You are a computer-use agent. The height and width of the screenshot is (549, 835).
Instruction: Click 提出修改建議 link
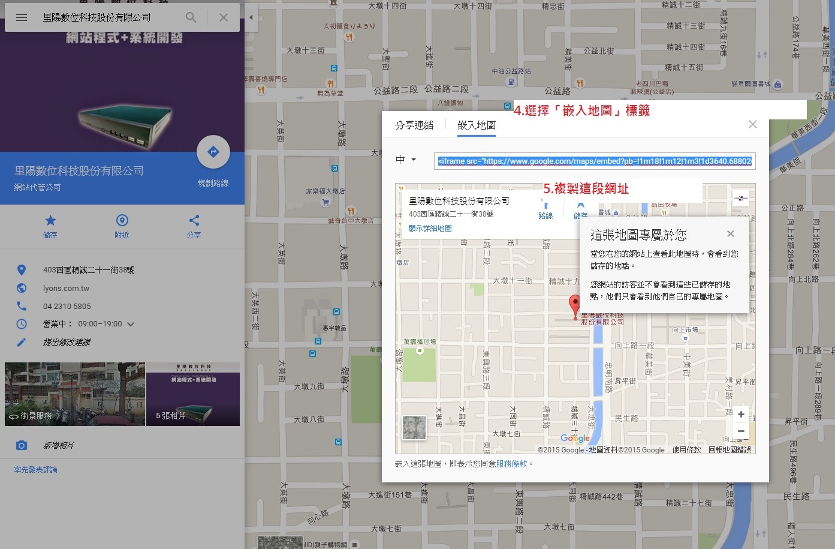pyautogui.click(x=67, y=342)
